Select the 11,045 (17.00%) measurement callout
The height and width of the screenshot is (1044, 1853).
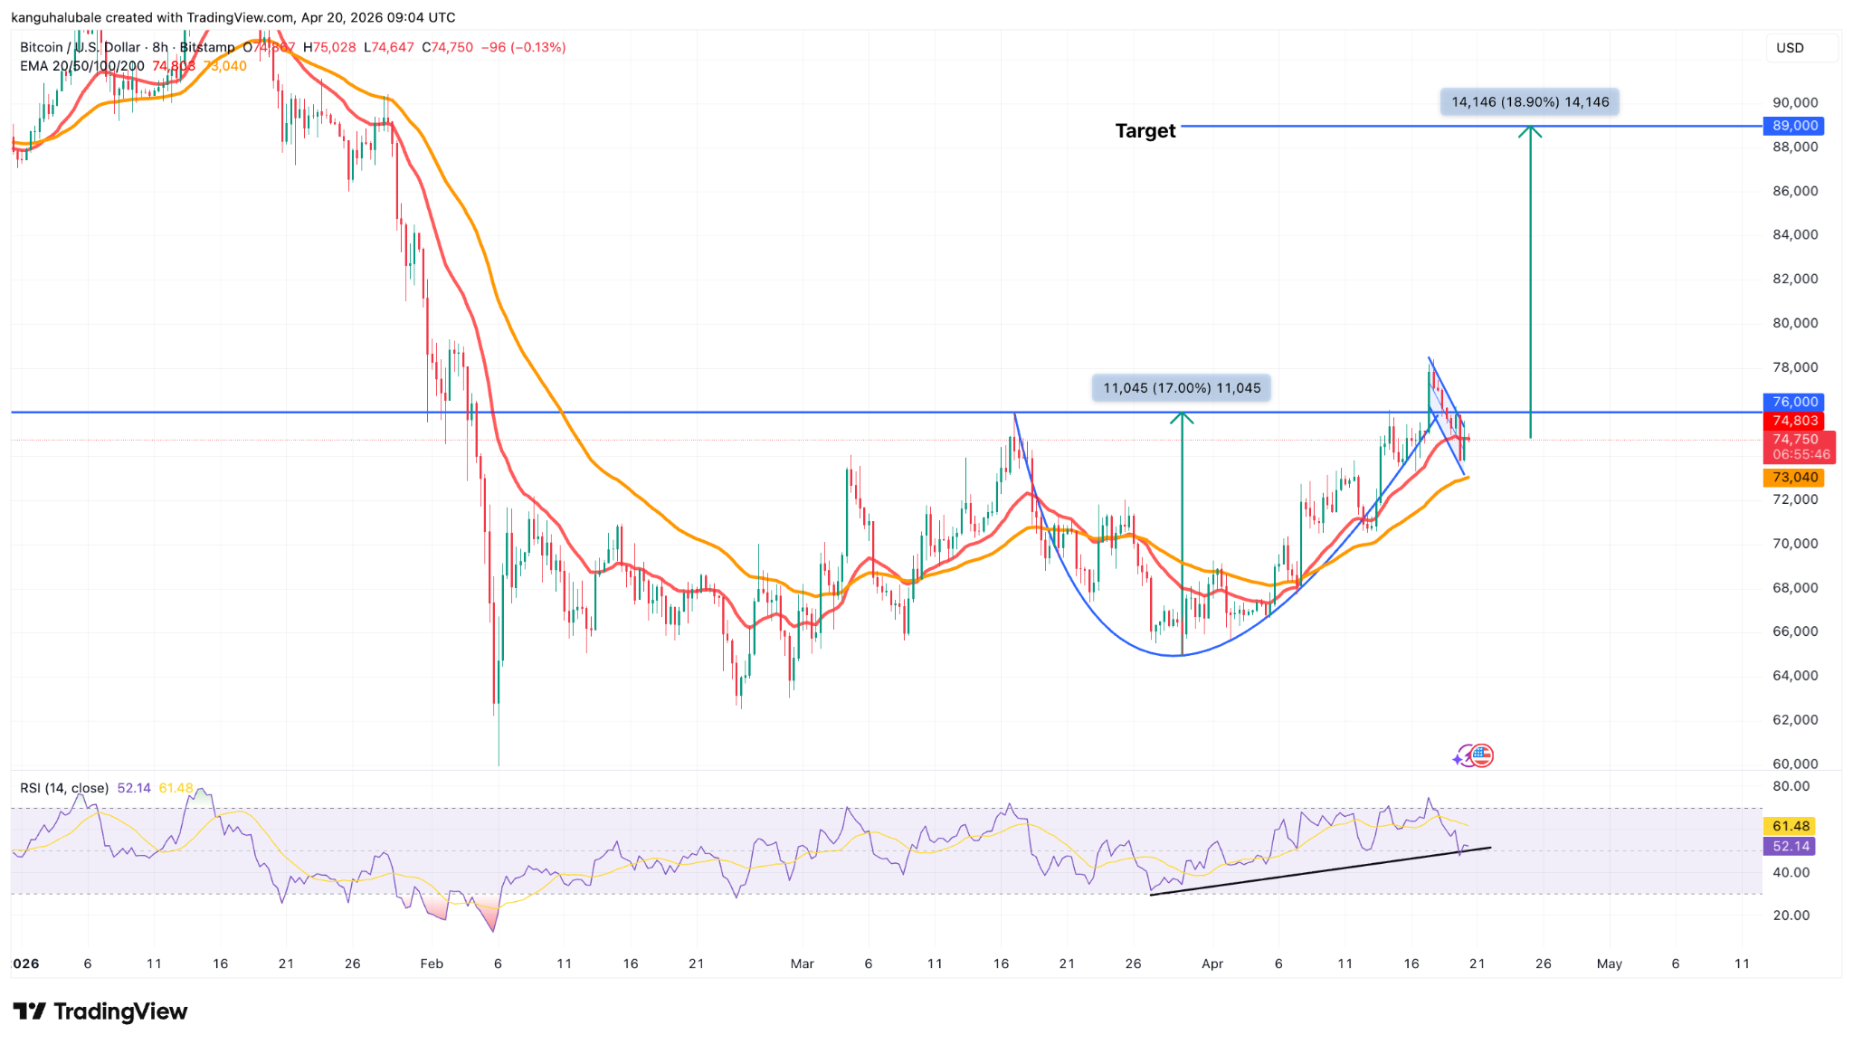click(1181, 387)
